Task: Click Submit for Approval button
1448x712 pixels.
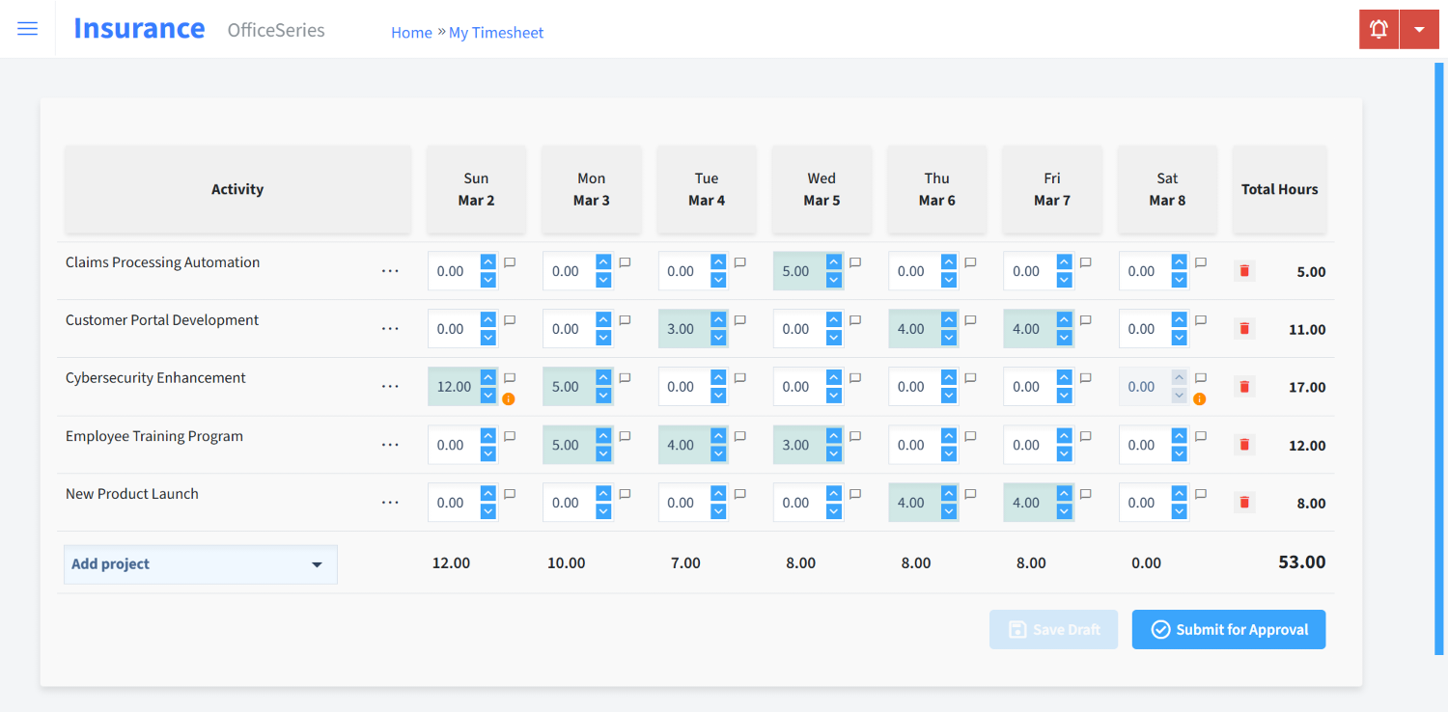Action: click(1228, 630)
